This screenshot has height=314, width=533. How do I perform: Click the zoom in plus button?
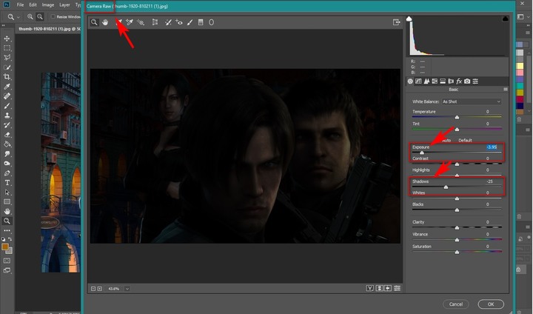point(100,289)
